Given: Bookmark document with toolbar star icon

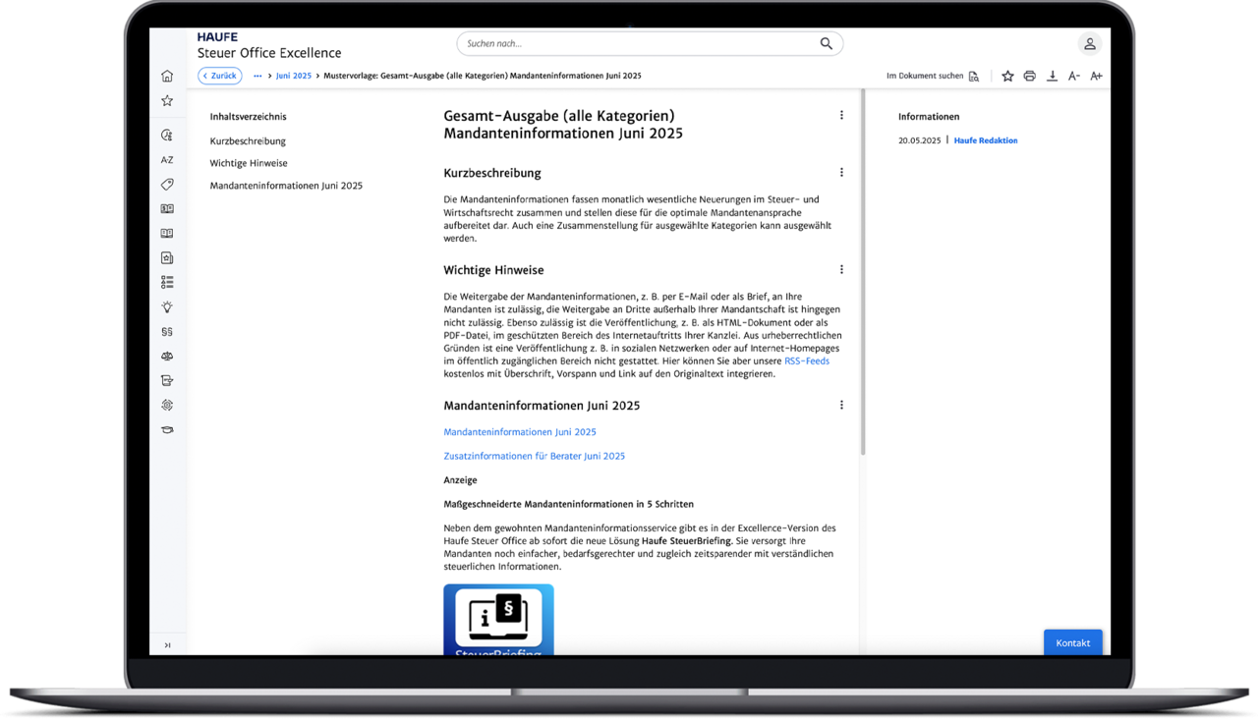Looking at the screenshot, I should pos(1007,76).
